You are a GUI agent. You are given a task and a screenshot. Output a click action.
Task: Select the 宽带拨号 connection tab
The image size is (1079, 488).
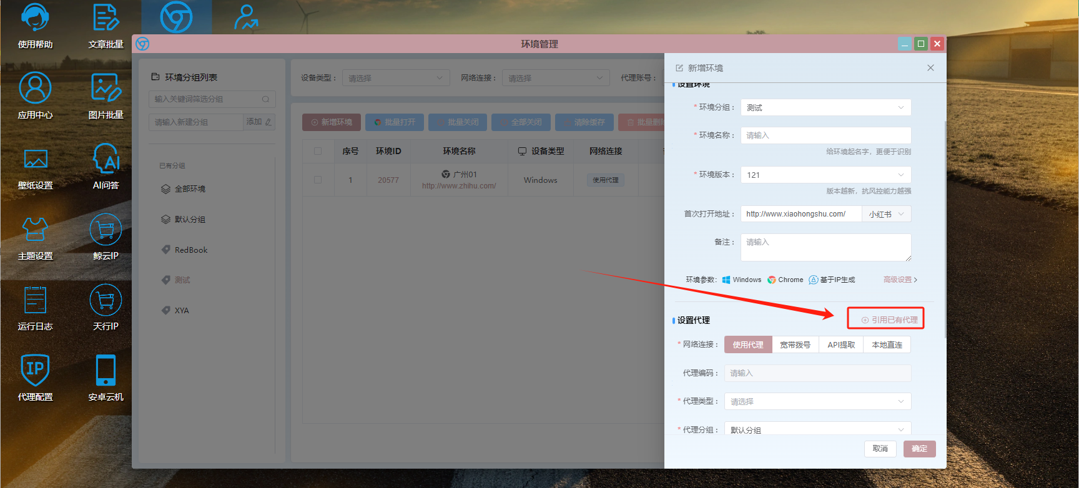click(x=796, y=344)
